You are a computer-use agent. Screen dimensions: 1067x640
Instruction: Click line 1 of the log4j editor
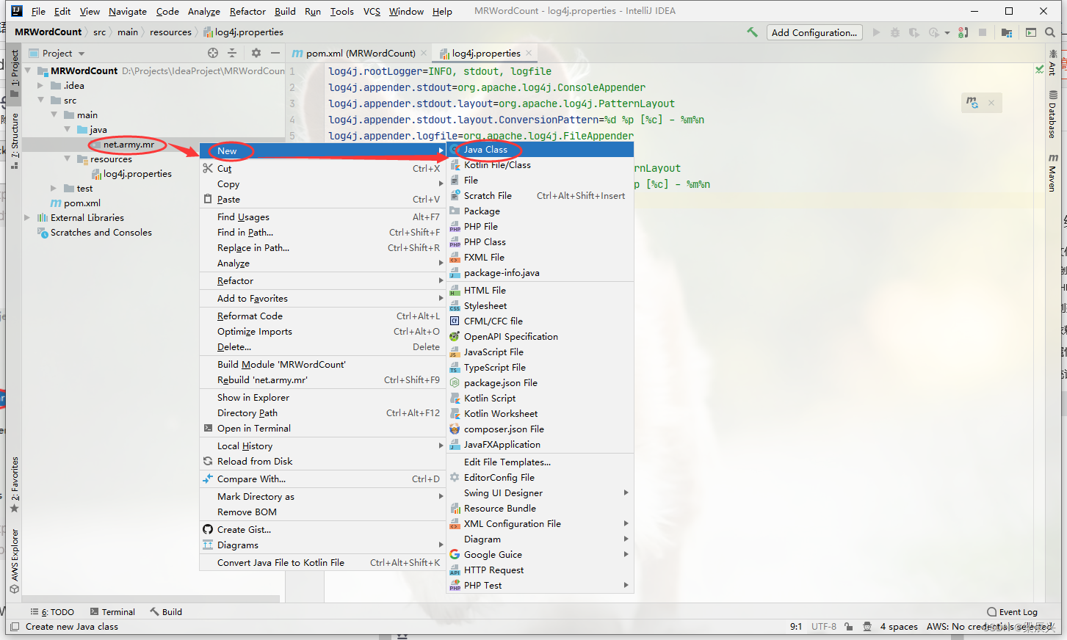tap(440, 71)
